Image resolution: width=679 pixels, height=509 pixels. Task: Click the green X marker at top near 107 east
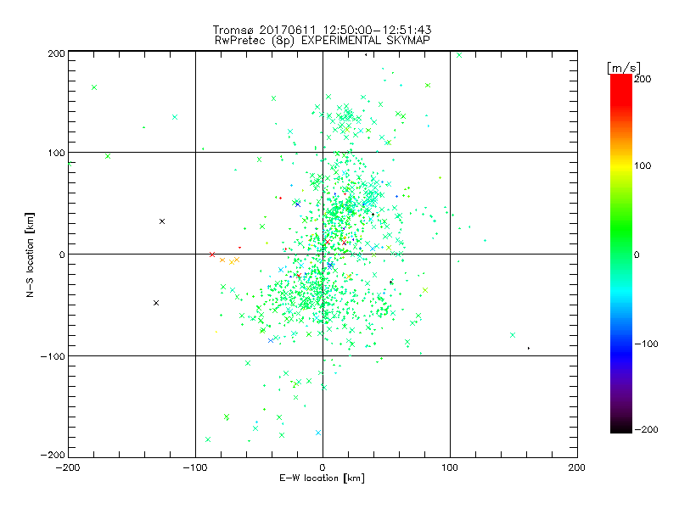(x=459, y=55)
